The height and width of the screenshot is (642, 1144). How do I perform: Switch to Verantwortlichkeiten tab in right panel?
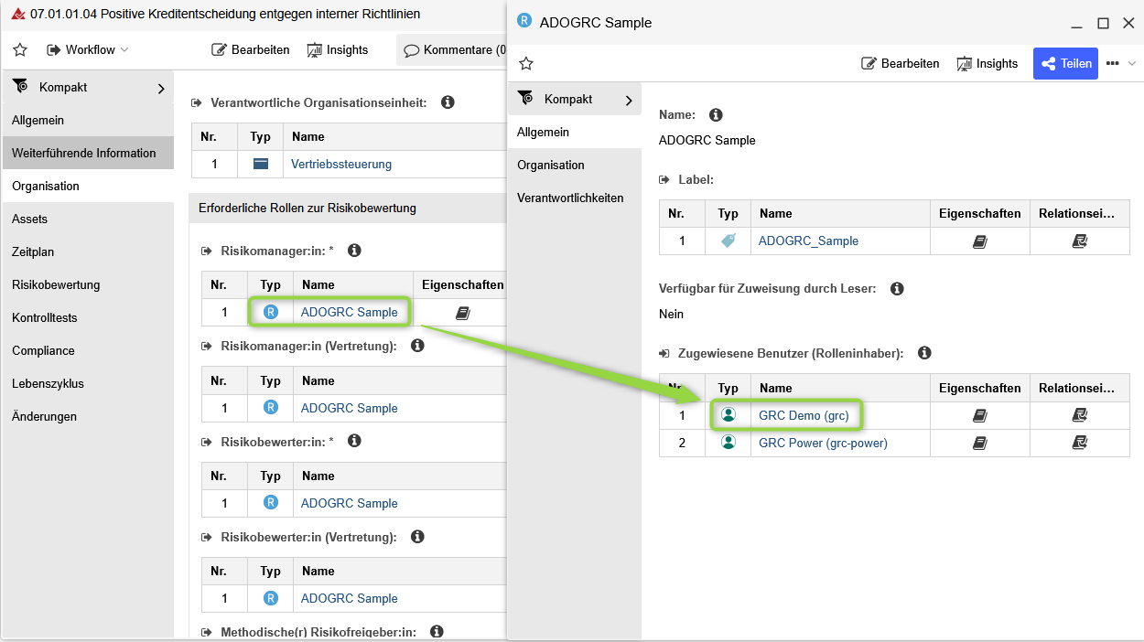point(570,198)
